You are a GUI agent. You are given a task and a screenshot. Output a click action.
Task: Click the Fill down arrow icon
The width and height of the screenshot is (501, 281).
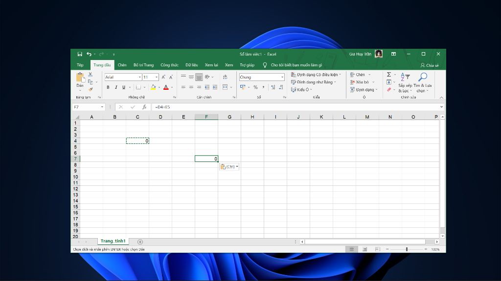click(x=389, y=82)
